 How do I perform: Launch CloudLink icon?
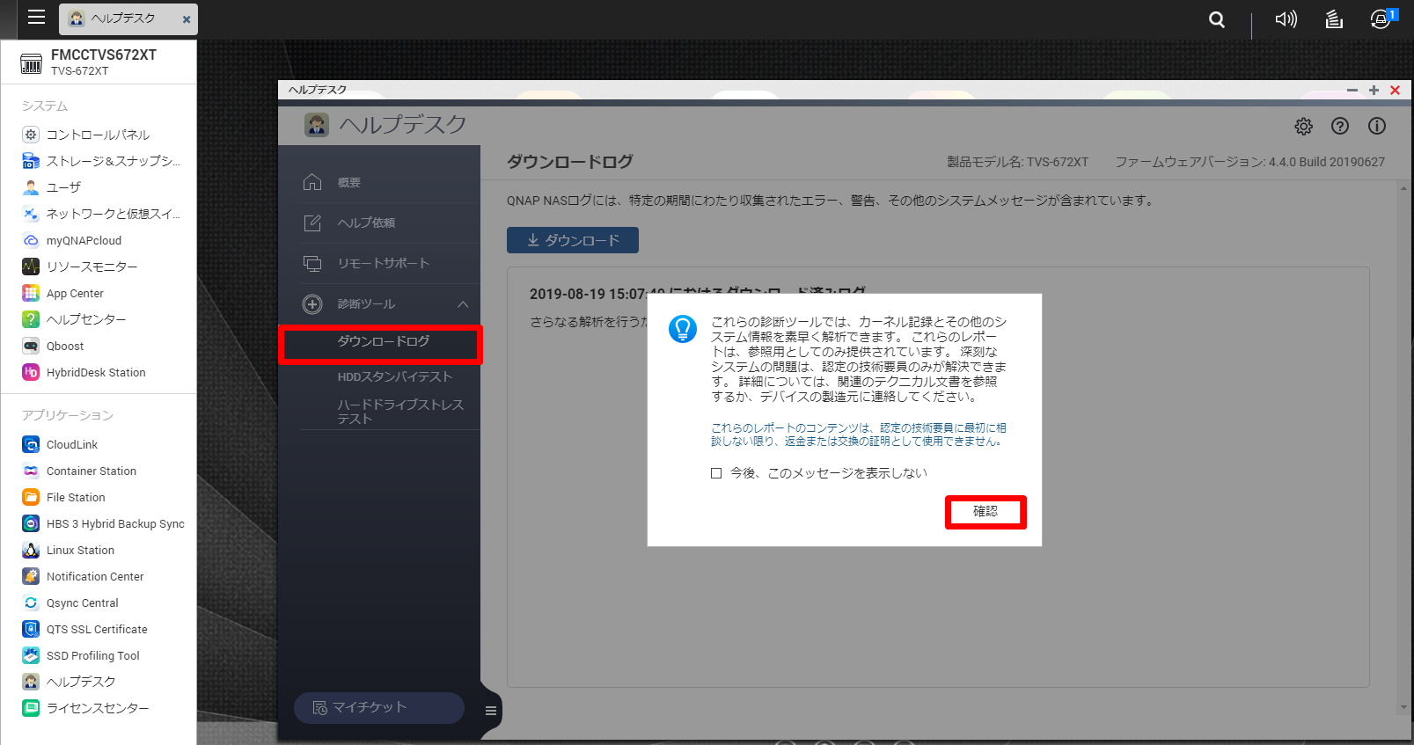(x=31, y=444)
